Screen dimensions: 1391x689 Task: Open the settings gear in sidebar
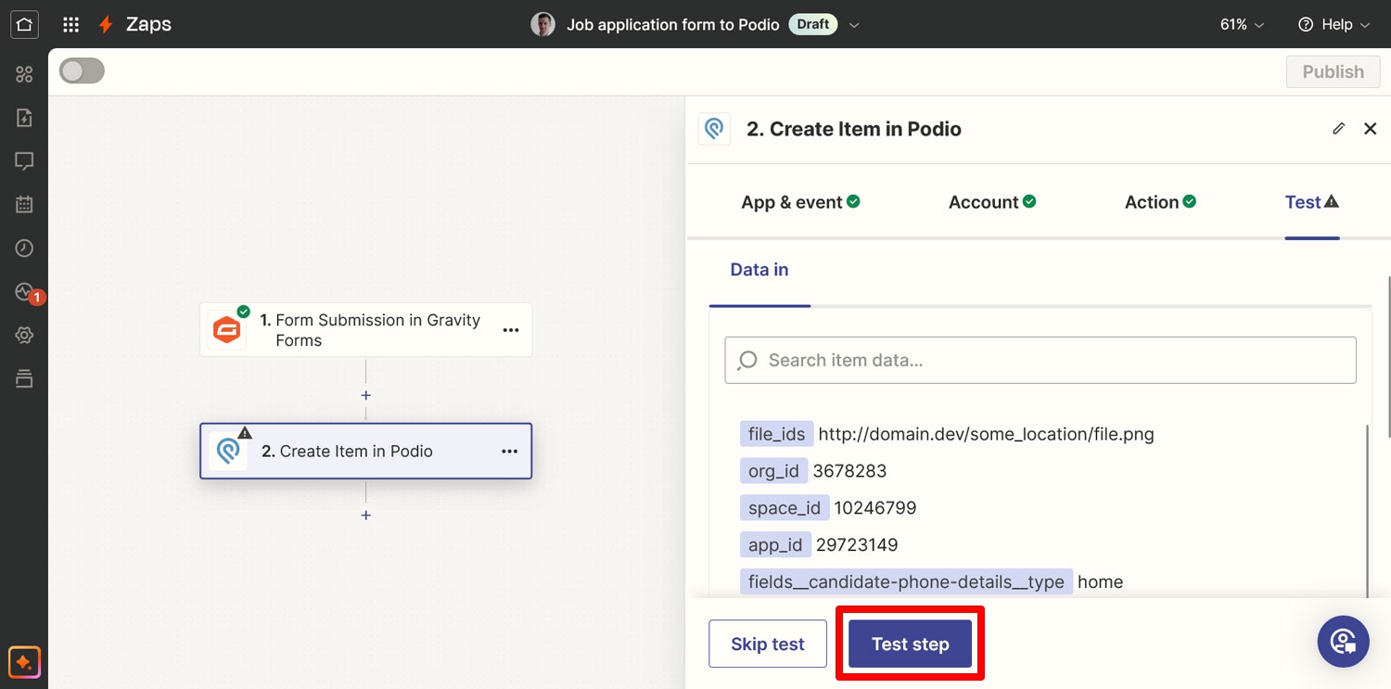click(24, 335)
